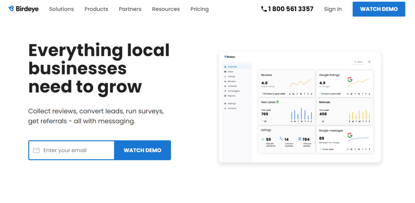Open the Partners menu
Screen dimensions: 415x203
coord(130,9)
